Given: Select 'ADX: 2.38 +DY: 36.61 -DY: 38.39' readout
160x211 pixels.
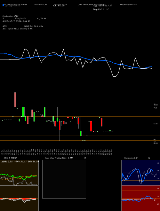Looking at the screenshot, I should click(x=20, y=161).
